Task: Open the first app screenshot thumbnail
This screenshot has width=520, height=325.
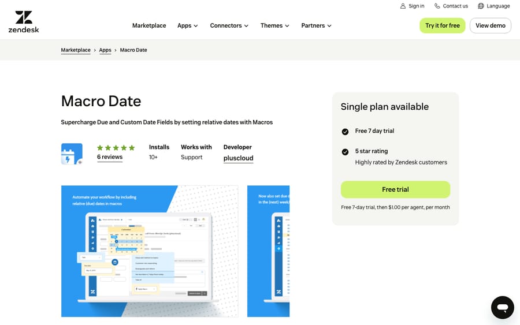Action: point(150,251)
